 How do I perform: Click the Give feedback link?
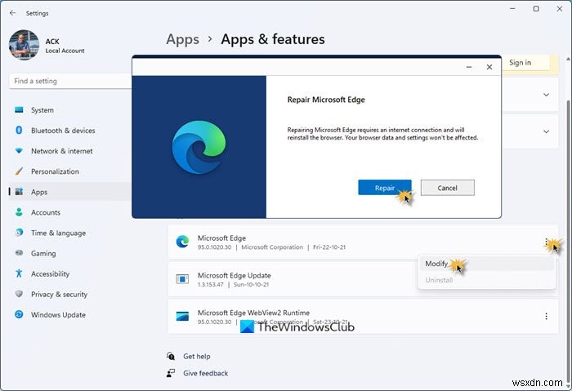[205, 373]
